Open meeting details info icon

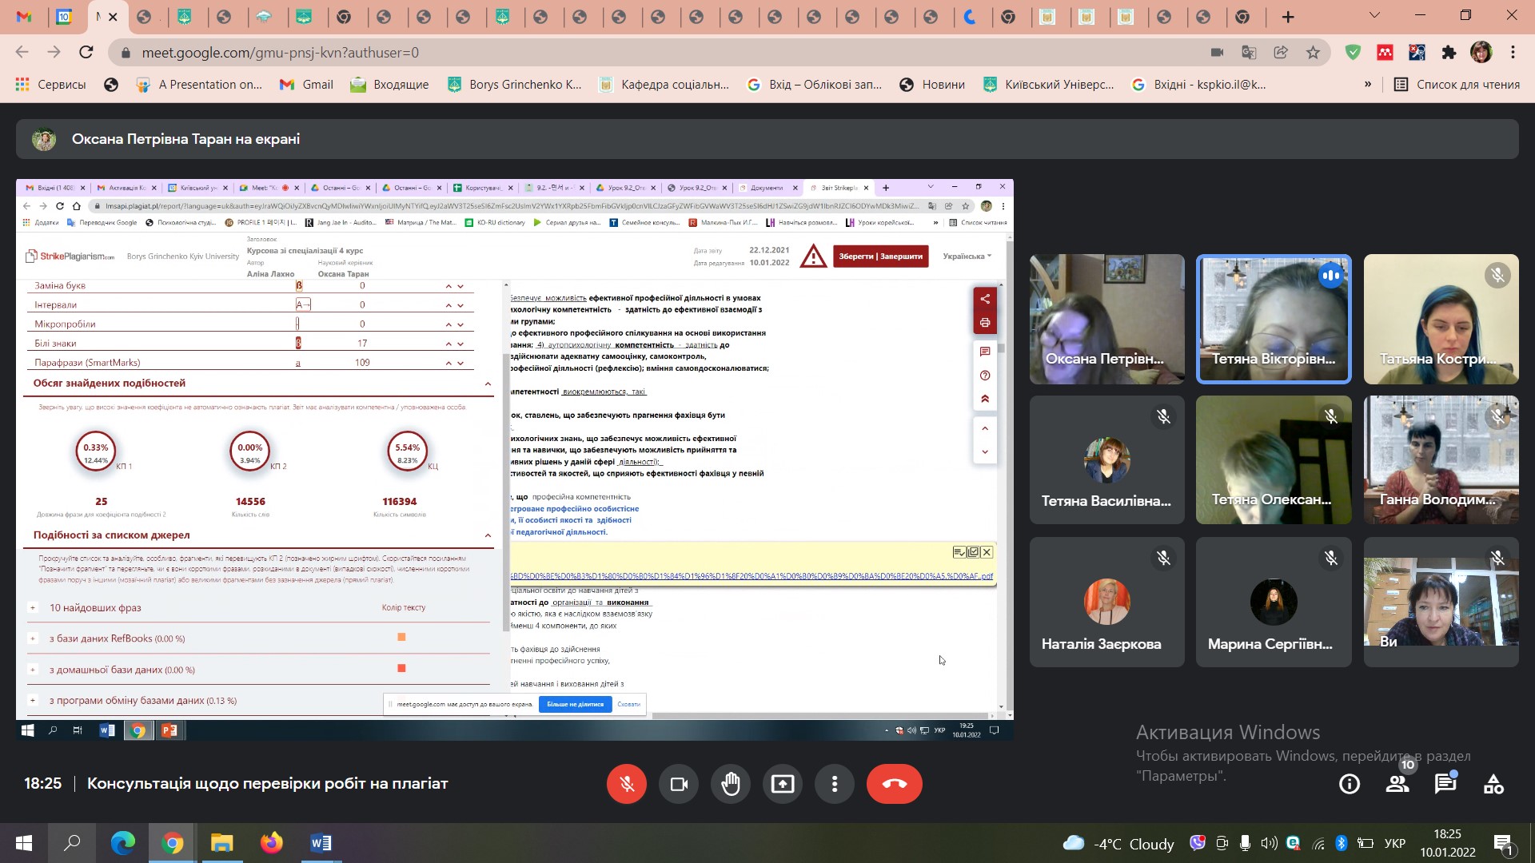pos(1350,785)
